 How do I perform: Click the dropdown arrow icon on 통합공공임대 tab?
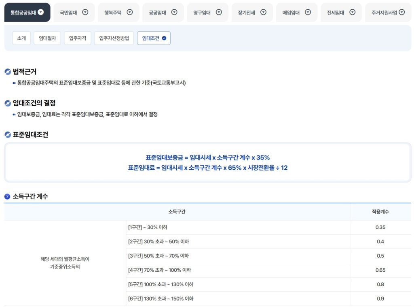coord(40,12)
